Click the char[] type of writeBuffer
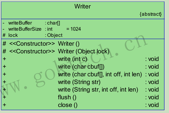The image size is (169, 113). pyautogui.click(x=54, y=23)
